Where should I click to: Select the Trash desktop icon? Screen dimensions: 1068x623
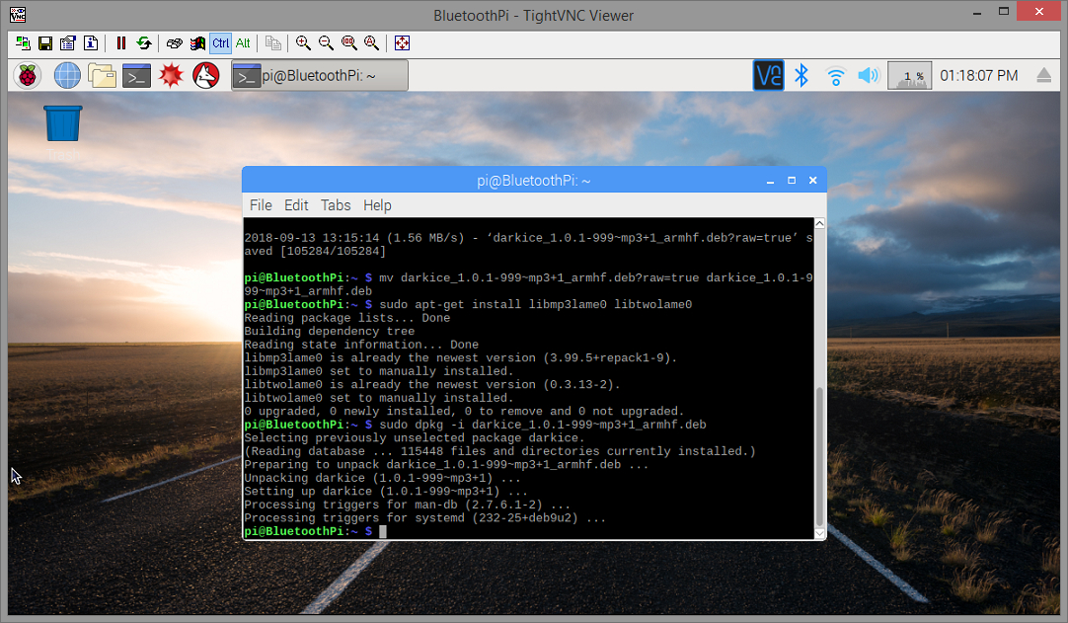(x=62, y=133)
